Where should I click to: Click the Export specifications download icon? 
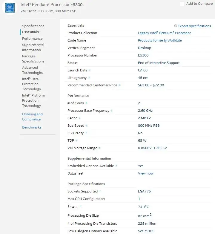click(x=176, y=26)
